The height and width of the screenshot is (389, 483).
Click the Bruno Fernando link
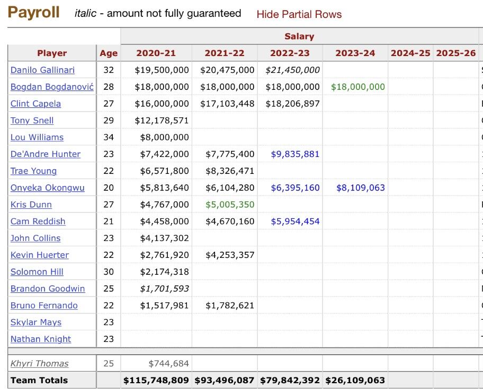[44, 305]
